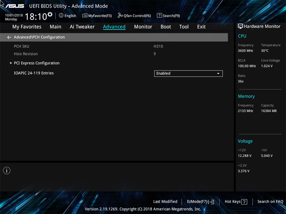Click the Hot Keys question mark icon
The width and height of the screenshot is (286, 214).
coord(244,202)
